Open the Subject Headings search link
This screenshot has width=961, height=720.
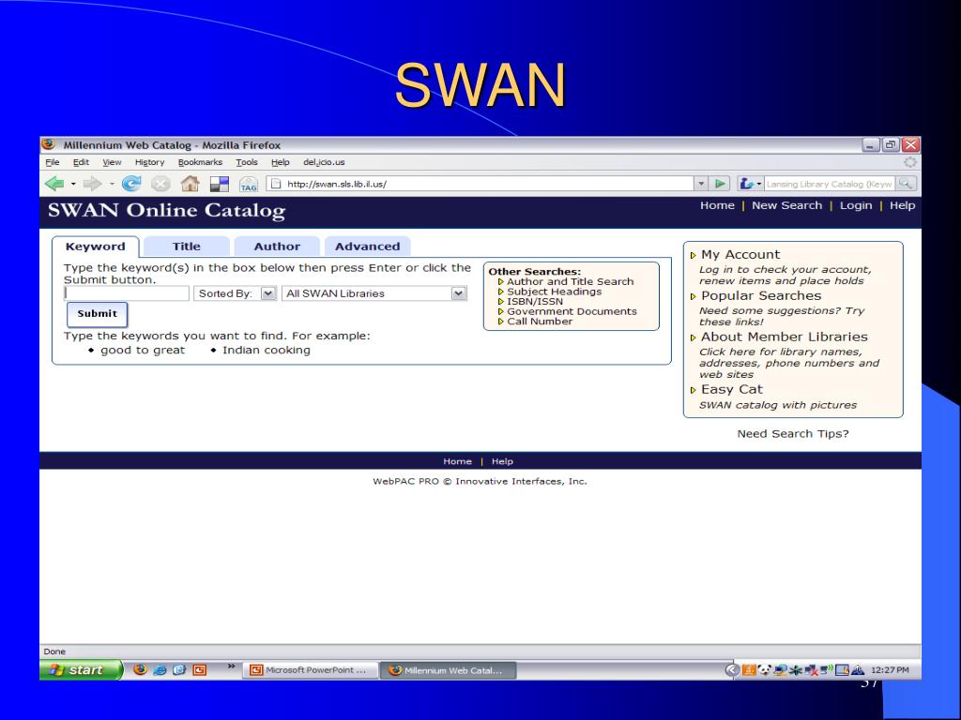(x=554, y=292)
